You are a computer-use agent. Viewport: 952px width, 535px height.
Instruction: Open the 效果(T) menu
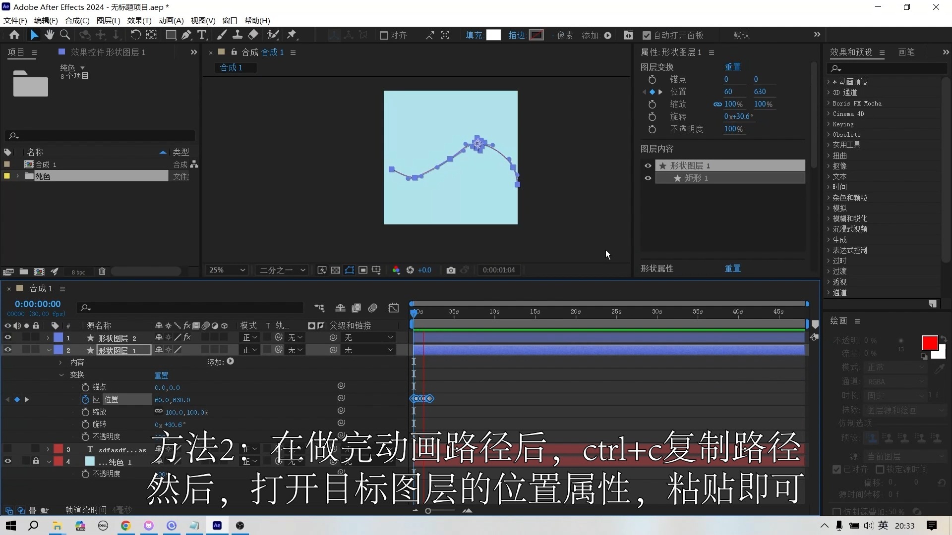139,20
